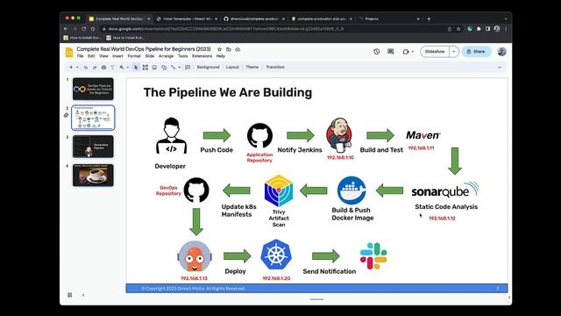The width and height of the screenshot is (561, 316).
Task: Open the Chrome three-dot menu
Action: (506, 29)
